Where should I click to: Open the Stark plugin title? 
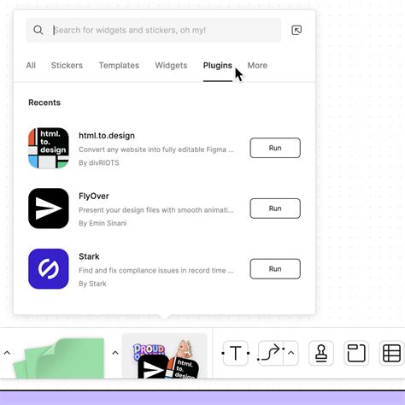coord(89,256)
